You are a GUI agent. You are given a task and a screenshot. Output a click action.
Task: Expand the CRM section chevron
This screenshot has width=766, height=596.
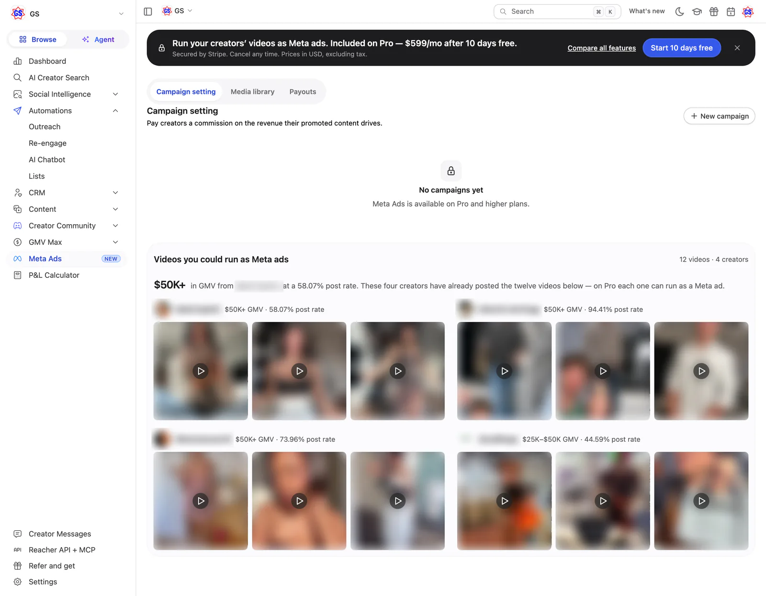tap(115, 193)
